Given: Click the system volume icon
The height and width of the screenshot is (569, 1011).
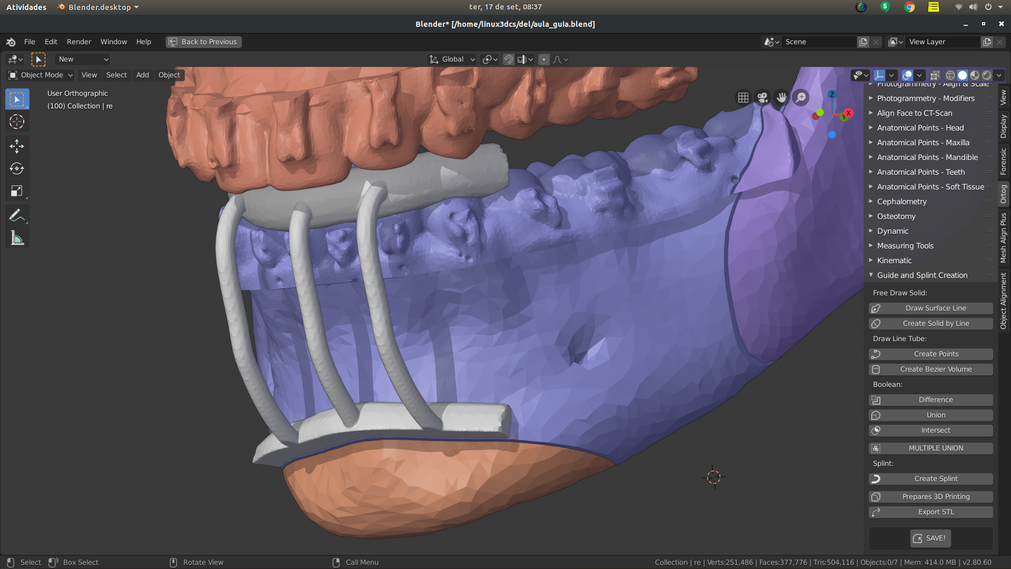Looking at the screenshot, I should (x=973, y=7).
